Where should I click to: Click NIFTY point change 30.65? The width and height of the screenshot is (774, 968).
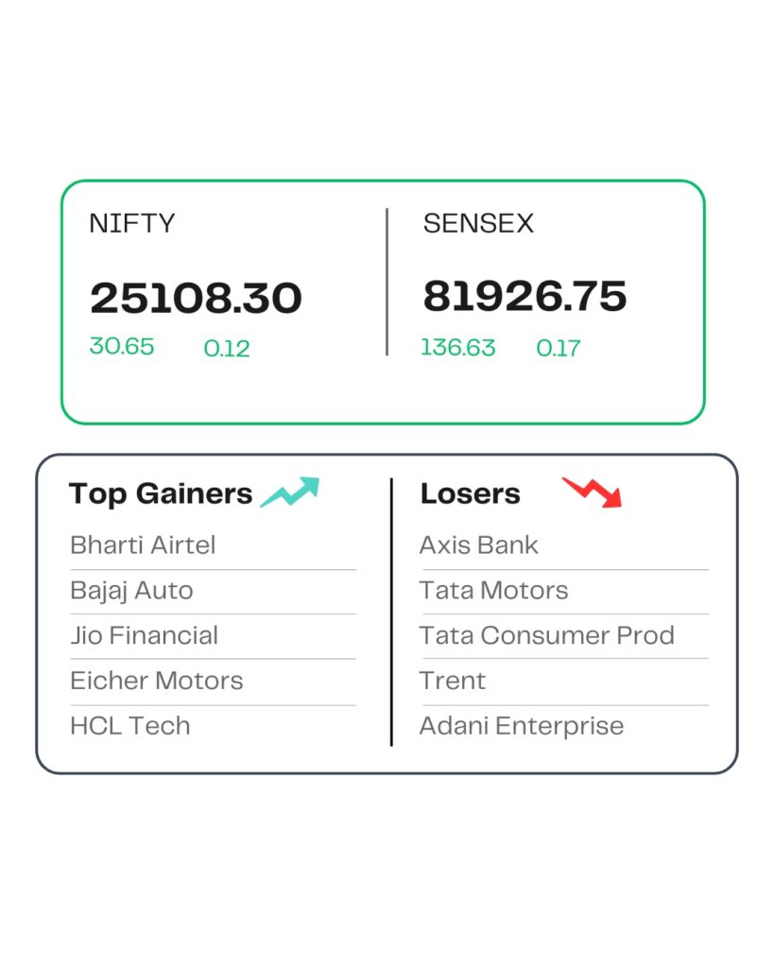click(x=122, y=346)
